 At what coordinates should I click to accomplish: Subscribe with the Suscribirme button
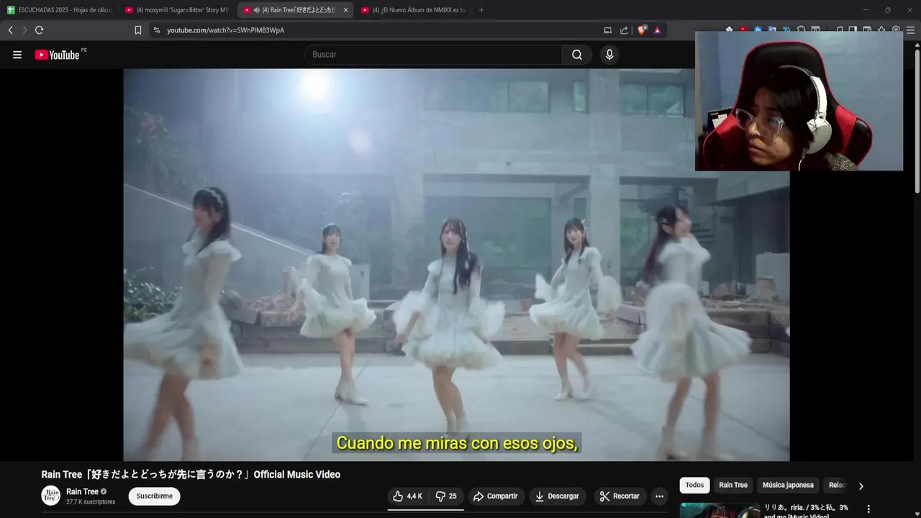[x=154, y=496]
